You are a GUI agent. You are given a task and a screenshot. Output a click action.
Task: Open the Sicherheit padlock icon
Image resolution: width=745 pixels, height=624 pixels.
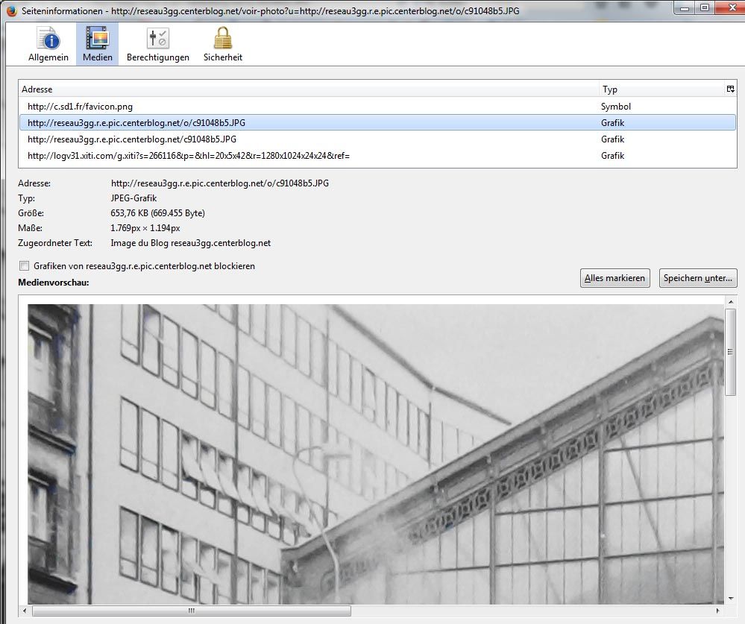[x=222, y=39]
